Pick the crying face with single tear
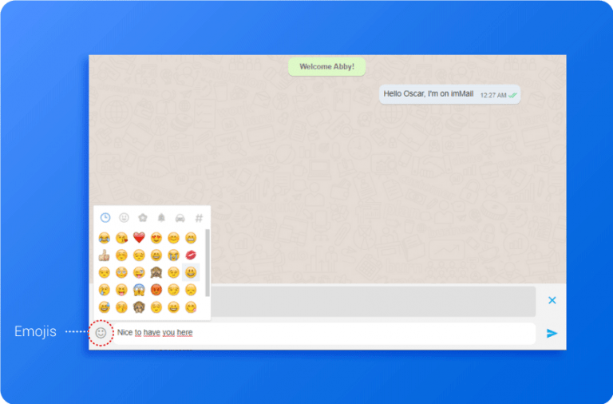Screen dimensions: 613x404 click(x=104, y=290)
